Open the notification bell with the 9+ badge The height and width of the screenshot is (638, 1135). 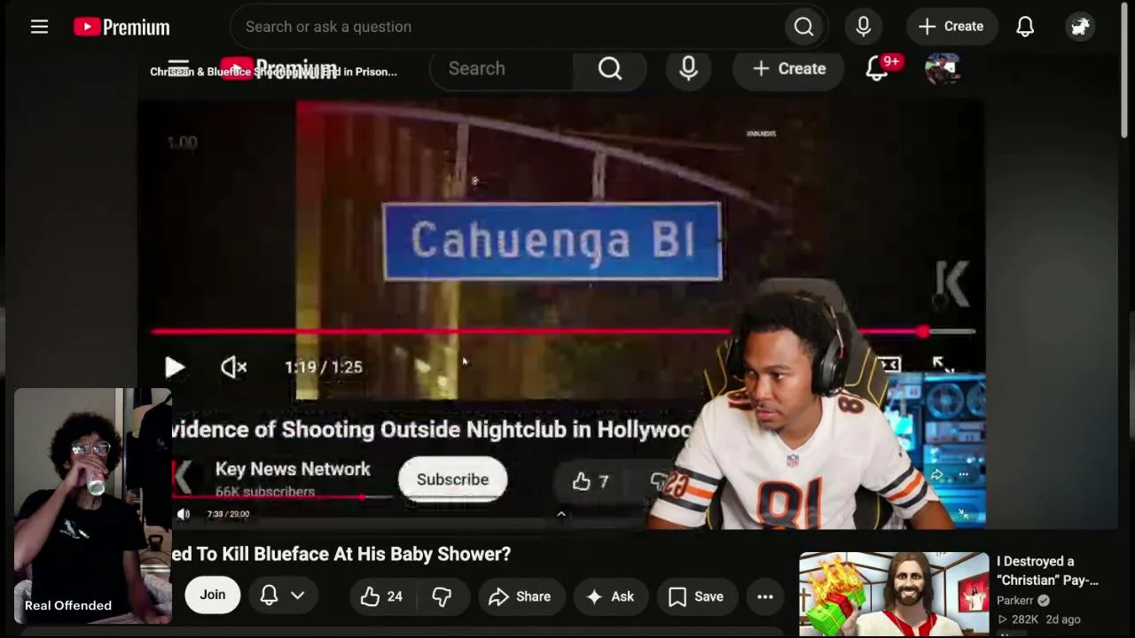tap(878, 67)
